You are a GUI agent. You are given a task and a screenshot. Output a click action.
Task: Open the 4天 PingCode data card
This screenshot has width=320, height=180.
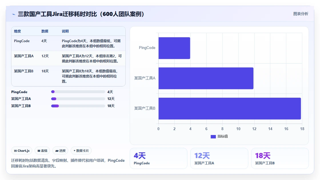[x=159, y=158]
